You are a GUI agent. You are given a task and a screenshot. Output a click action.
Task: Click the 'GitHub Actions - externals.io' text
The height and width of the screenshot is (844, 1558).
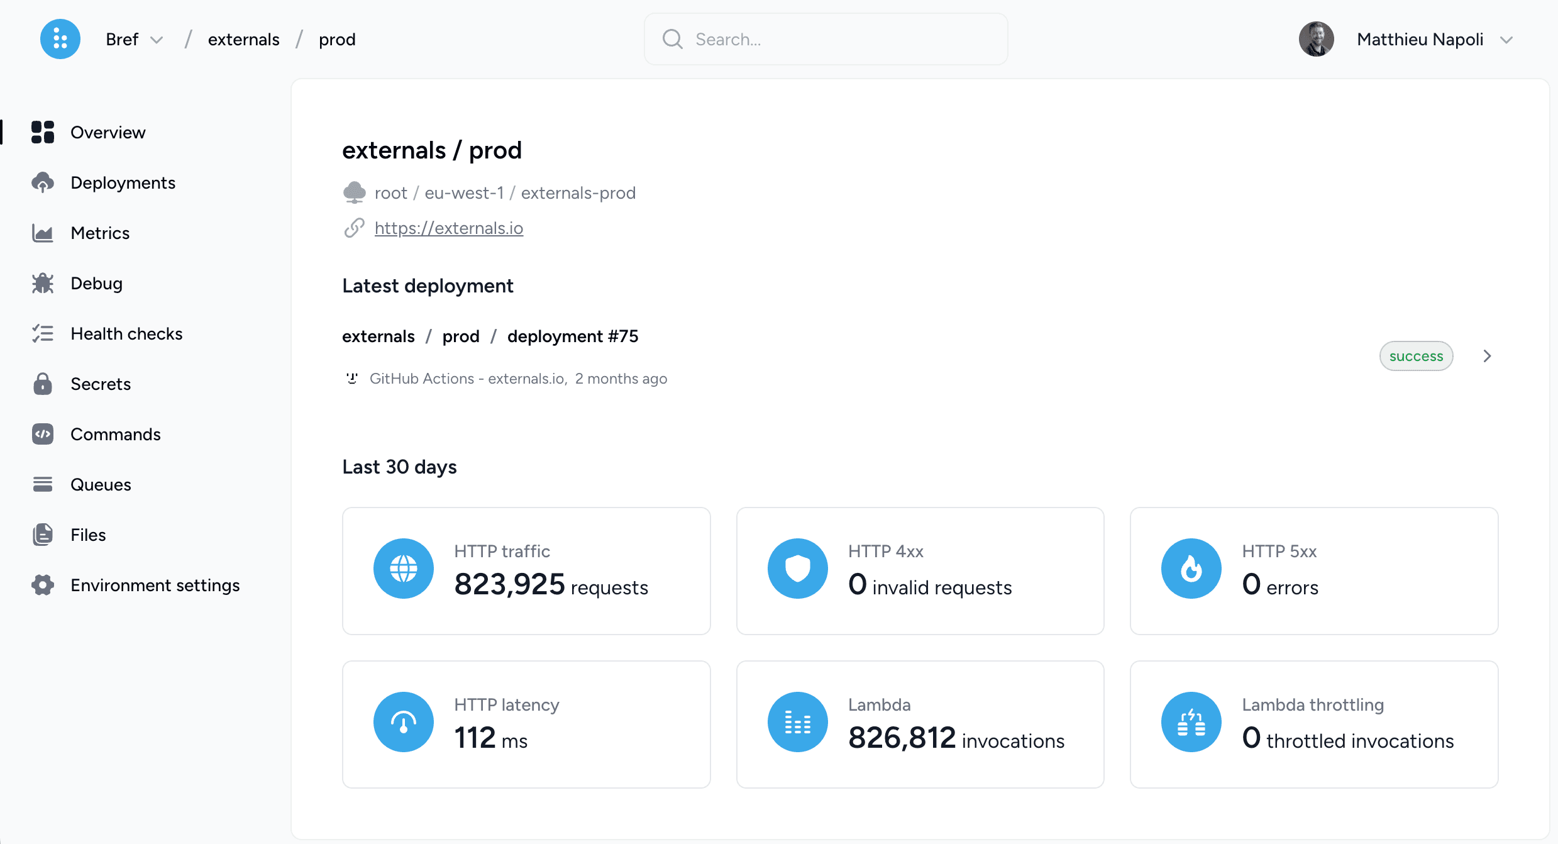(467, 379)
